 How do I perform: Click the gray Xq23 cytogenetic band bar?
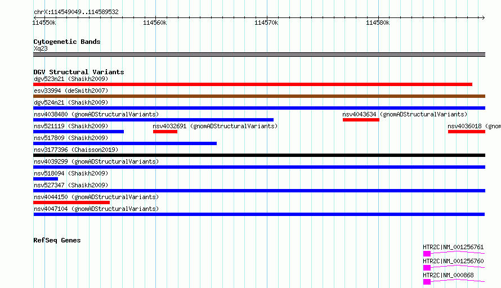(259, 55)
